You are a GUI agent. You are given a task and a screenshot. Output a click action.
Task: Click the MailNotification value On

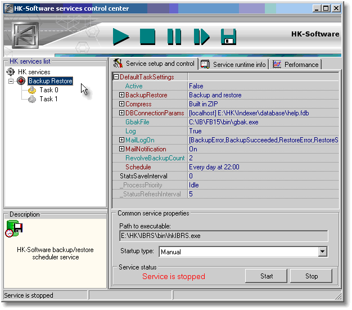point(193,149)
